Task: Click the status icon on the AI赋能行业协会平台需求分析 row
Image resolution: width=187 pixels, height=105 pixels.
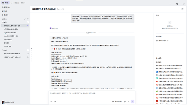Action: (28, 57)
